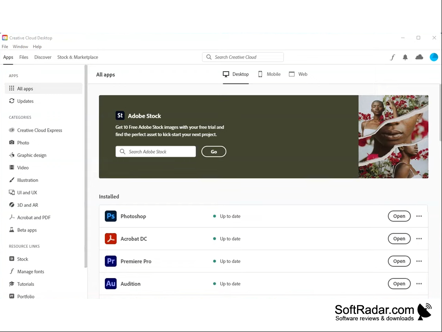The height and width of the screenshot is (332, 442).
Task: Click the Photoshop app name
Action: coord(133,216)
